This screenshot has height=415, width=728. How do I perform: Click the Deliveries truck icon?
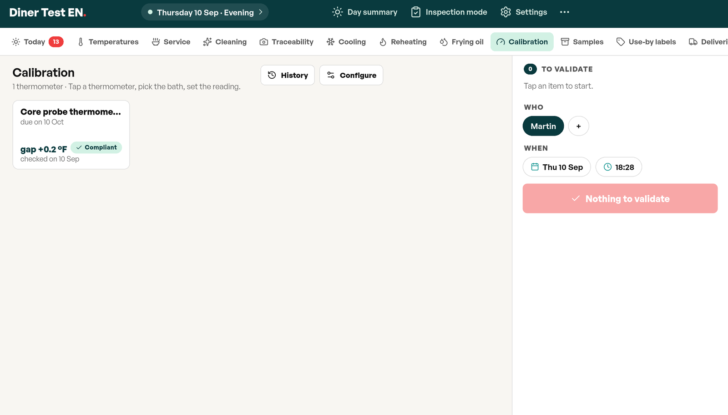pyautogui.click(x=693, y=42)
